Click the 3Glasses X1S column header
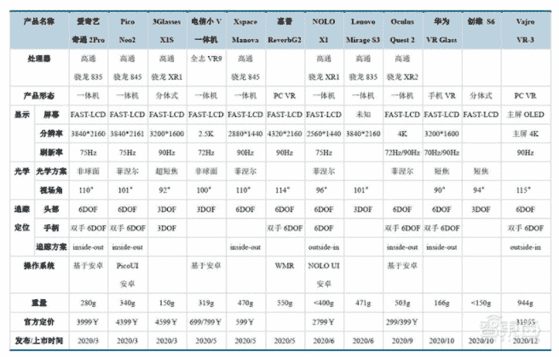This screenshot has height=357, width=559. click(167, 31)
